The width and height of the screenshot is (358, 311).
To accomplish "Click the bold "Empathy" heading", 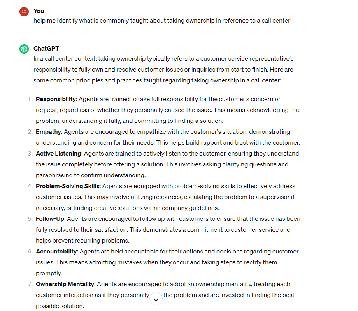I will click(48, 132).
